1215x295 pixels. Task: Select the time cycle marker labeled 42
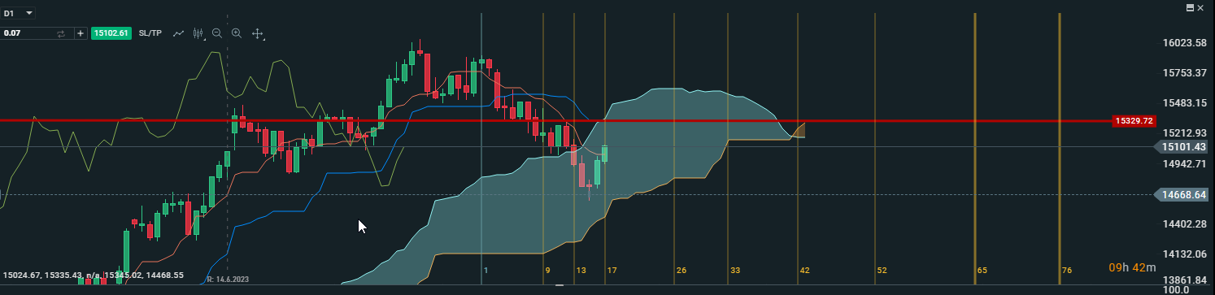pos(804,270)
